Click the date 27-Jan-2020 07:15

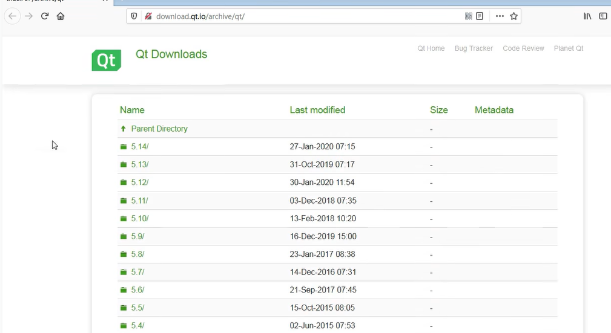[322, 147]
